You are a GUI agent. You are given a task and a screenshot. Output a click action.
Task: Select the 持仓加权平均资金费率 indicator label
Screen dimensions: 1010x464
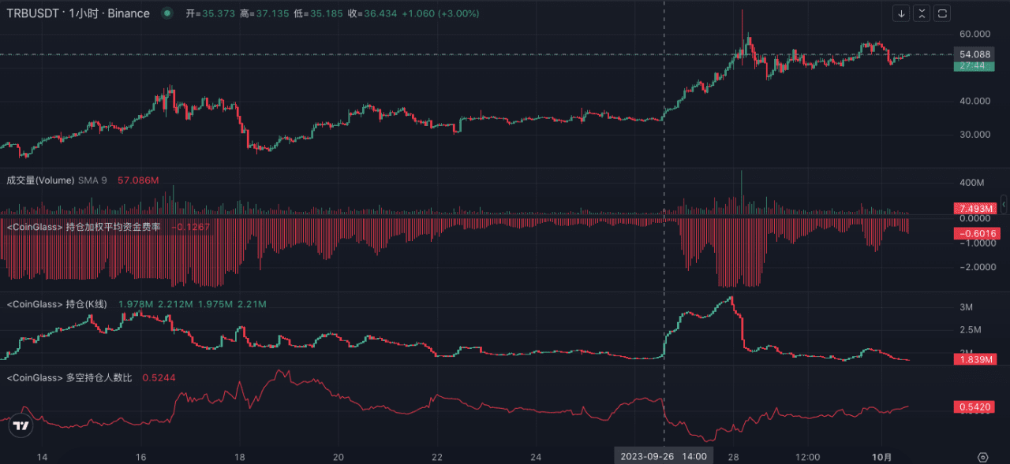(84, 227)
